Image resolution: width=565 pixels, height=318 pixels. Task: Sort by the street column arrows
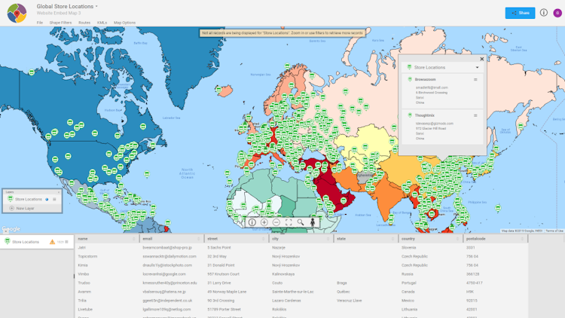click(x=263, y=239)
